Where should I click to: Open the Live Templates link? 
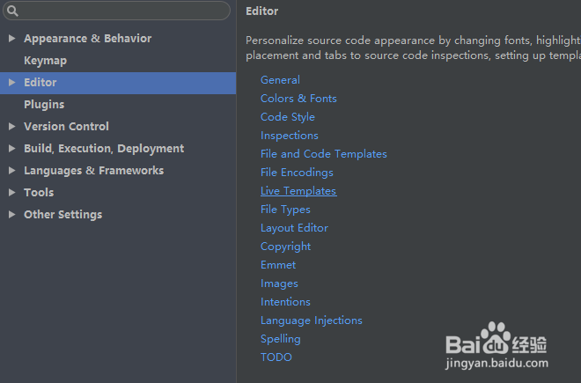click(298, 191)
